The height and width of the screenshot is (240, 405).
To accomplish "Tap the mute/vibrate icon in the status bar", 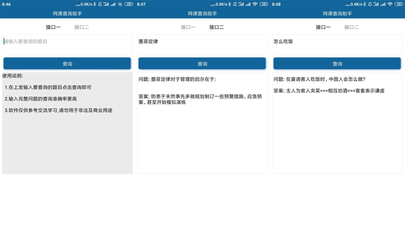I will tap(100, 4).
